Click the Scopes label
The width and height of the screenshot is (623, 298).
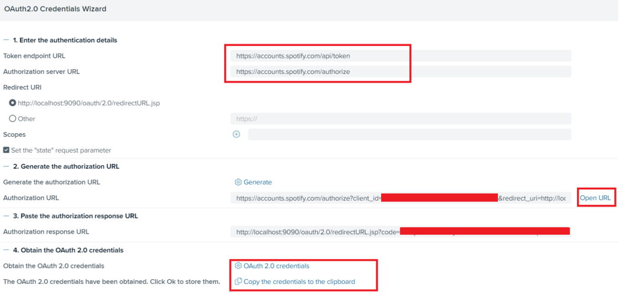click(x=14, y=135)
